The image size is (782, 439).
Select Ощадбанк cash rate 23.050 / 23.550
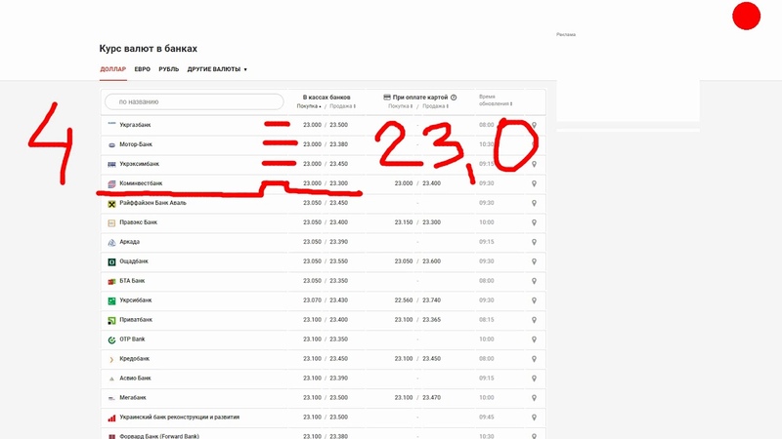tap(326, 261)
